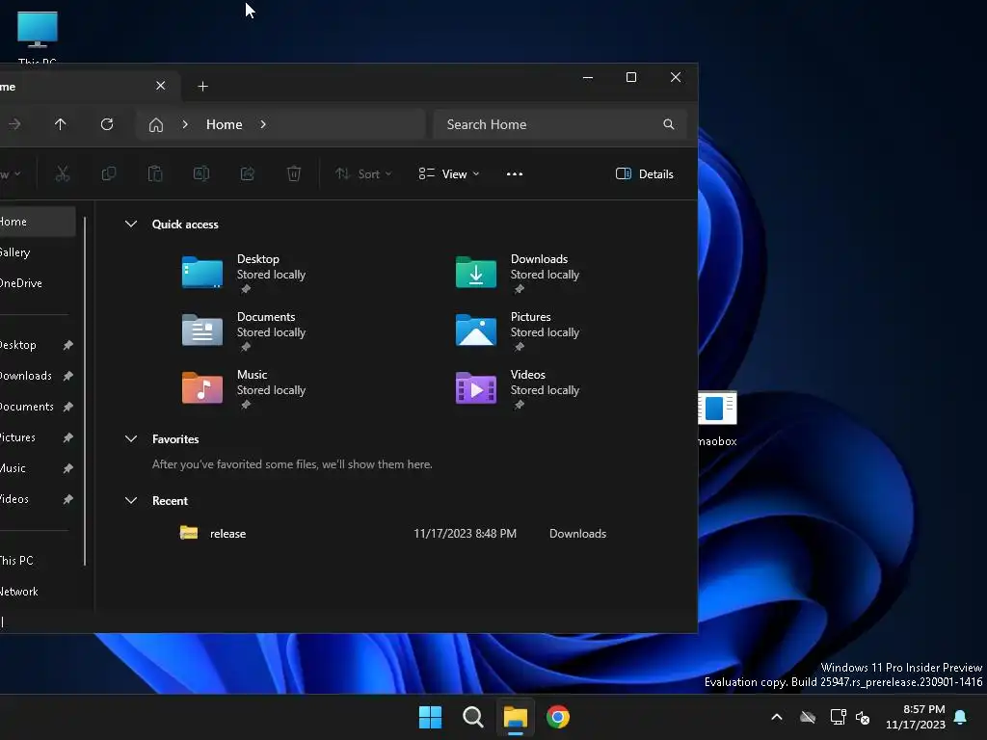Click the navigation pane scrollbar
Viewport: 987px width, 740px height.
pos(85,390)
